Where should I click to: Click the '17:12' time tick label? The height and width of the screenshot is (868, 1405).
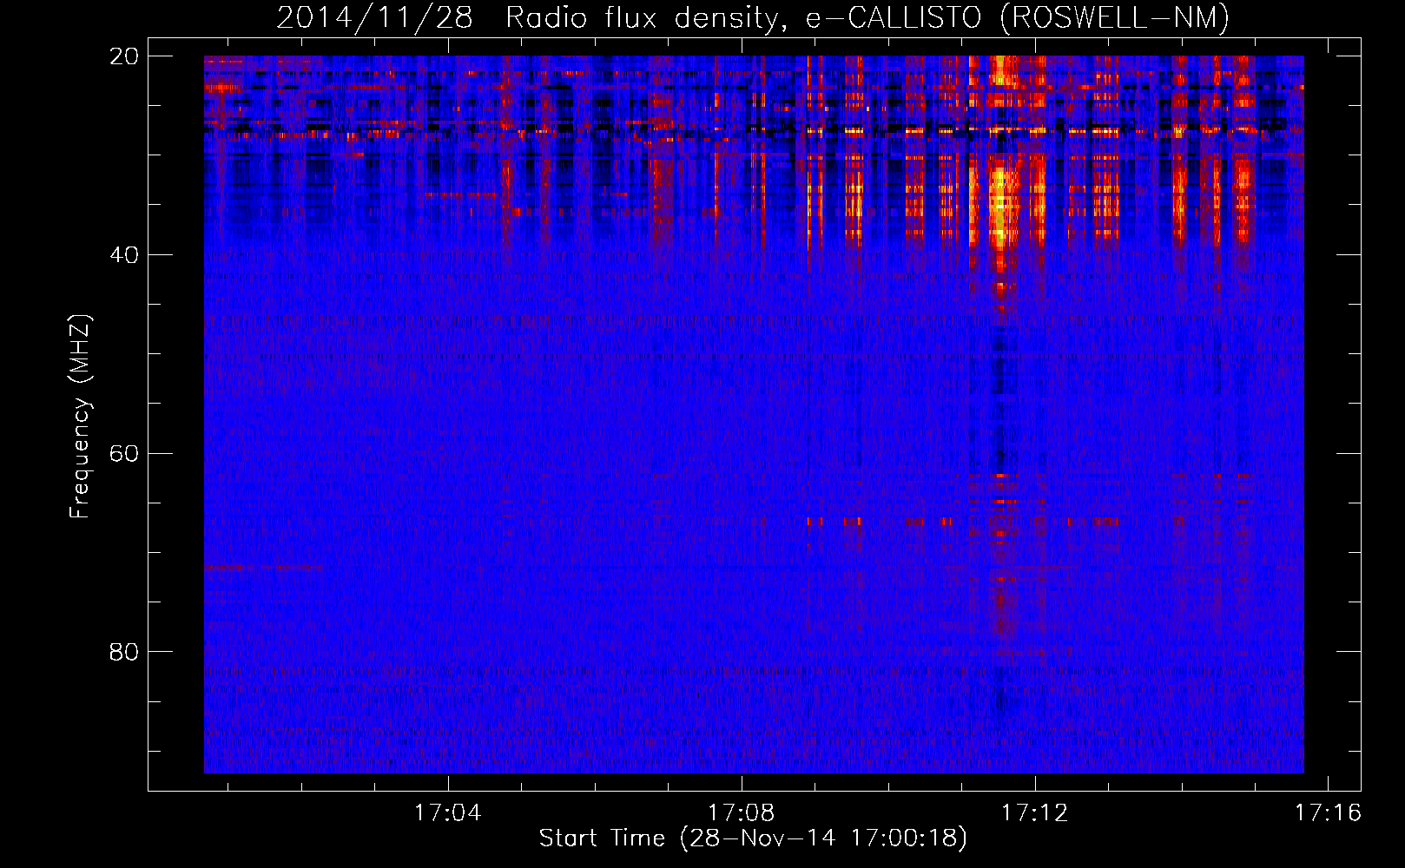(1035, 813)
